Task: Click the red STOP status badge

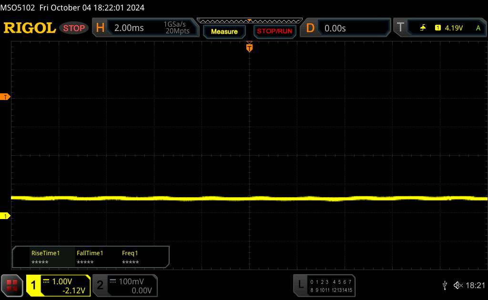Action: [74, 28]
